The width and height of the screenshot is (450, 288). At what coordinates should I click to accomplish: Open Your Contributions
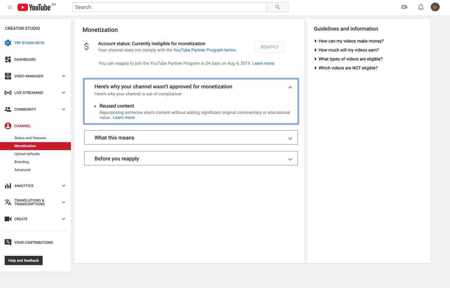tap(33, 243)
